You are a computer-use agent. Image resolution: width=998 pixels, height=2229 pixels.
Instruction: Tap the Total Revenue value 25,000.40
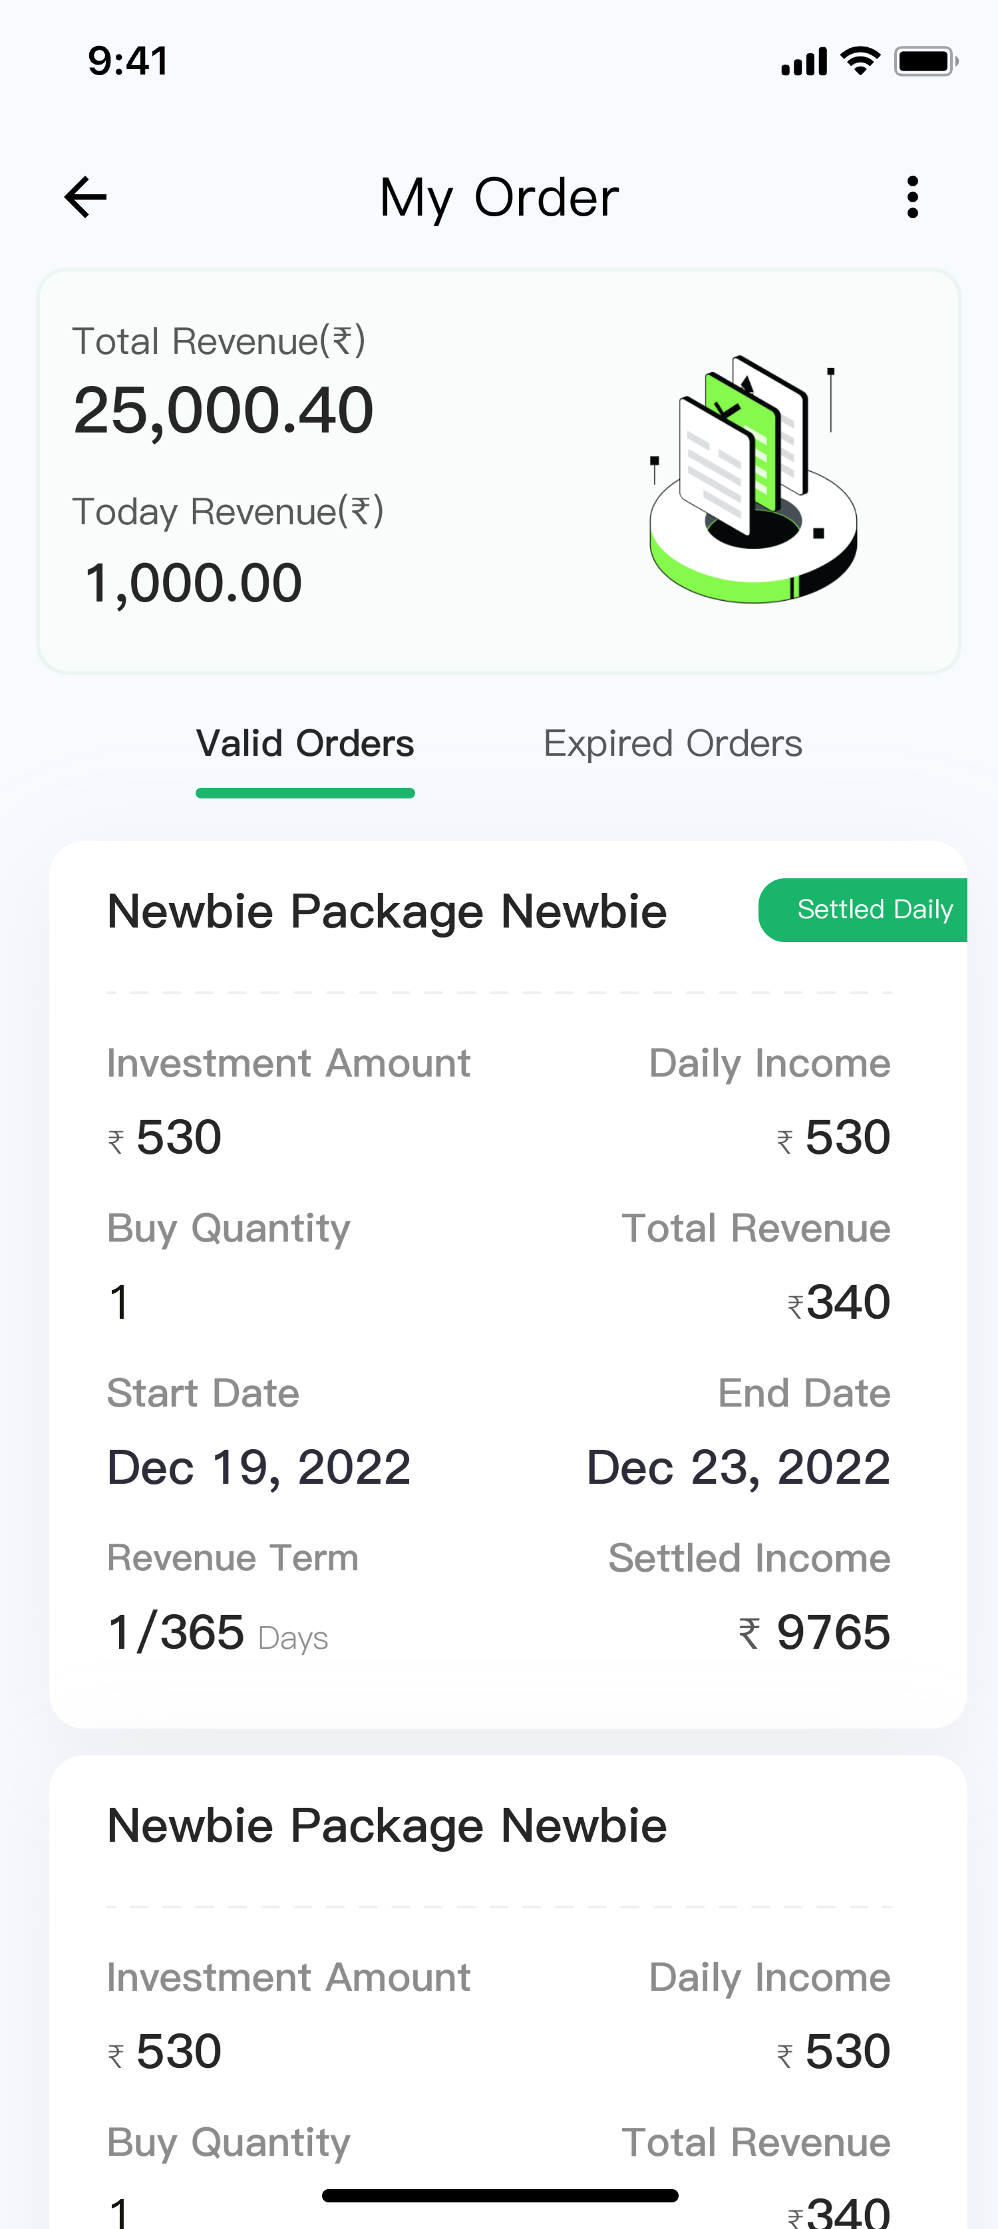[224, 409]
